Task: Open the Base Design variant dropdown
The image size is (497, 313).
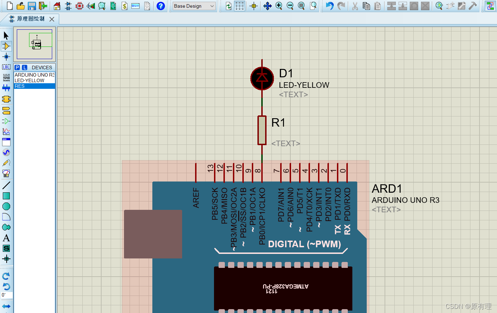Action: (194, 6)
